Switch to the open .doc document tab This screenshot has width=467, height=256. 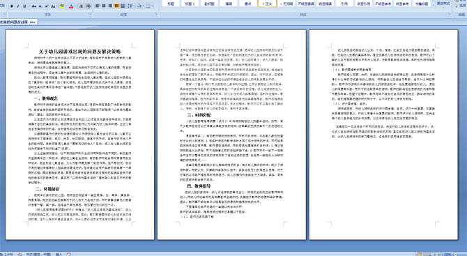pyautogui.click(x=18, y=22)
